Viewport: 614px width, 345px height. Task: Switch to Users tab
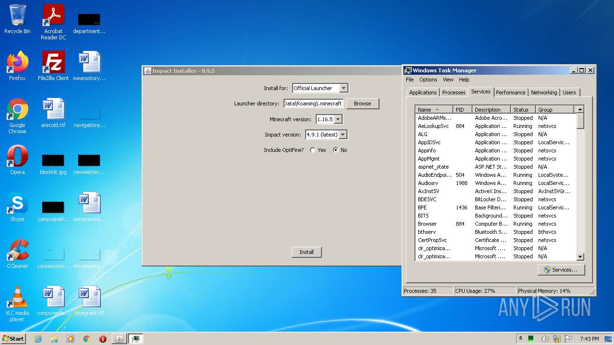pyautogui.click(x=569, y=92)
